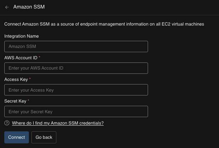Click the Go back button
219x148 pixels.
44,137
